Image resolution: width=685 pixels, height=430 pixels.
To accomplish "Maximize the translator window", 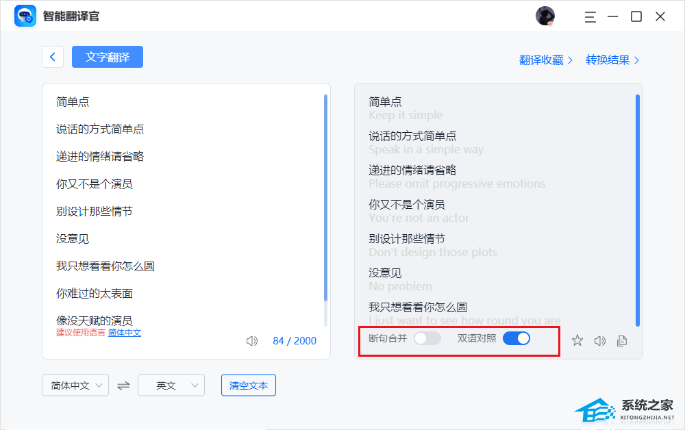I will coord(636,16).
